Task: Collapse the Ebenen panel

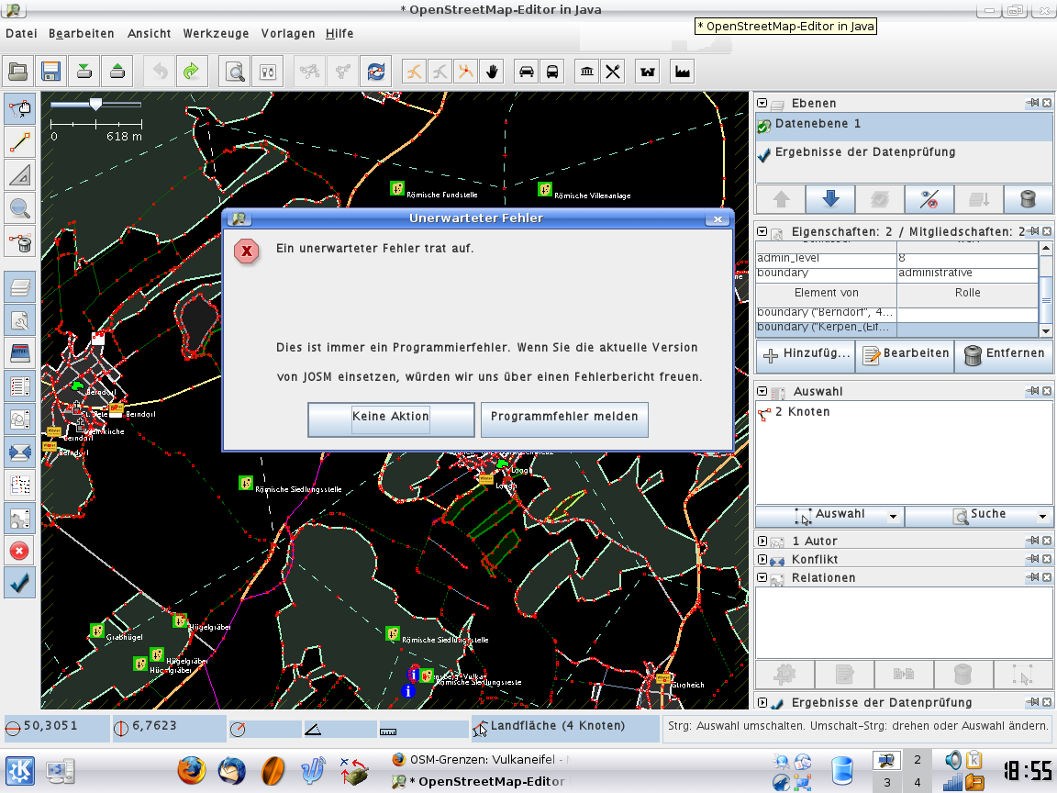Action: (762, 103)
